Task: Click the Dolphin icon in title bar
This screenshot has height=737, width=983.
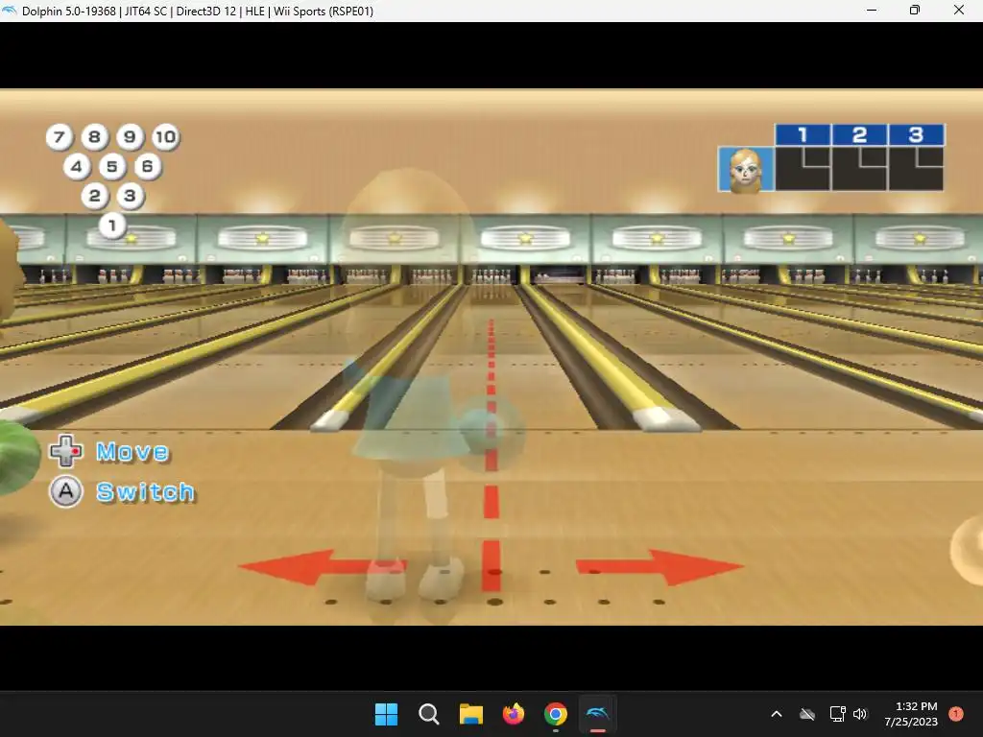Action: 10,11
